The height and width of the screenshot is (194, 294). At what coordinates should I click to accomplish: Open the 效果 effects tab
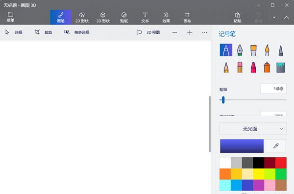166,18
